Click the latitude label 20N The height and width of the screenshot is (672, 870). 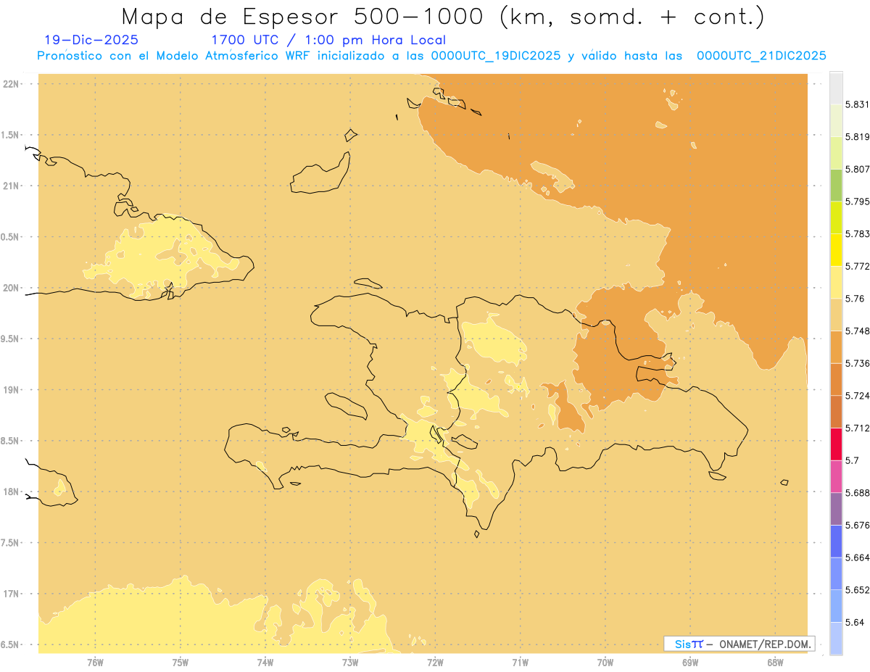11,288
